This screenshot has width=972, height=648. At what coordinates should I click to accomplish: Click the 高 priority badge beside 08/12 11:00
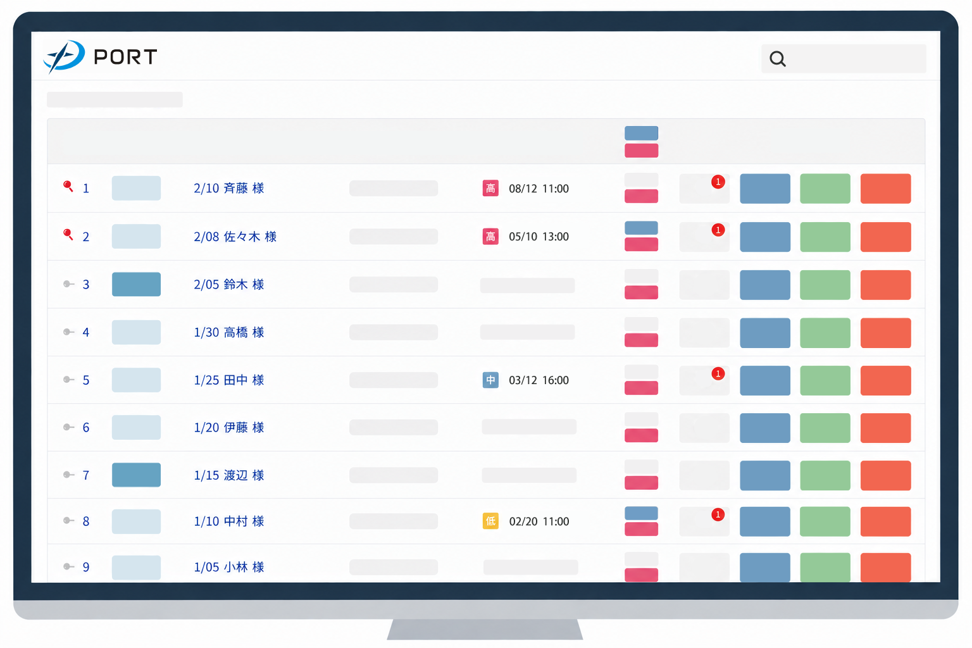(x=490, y=189)
